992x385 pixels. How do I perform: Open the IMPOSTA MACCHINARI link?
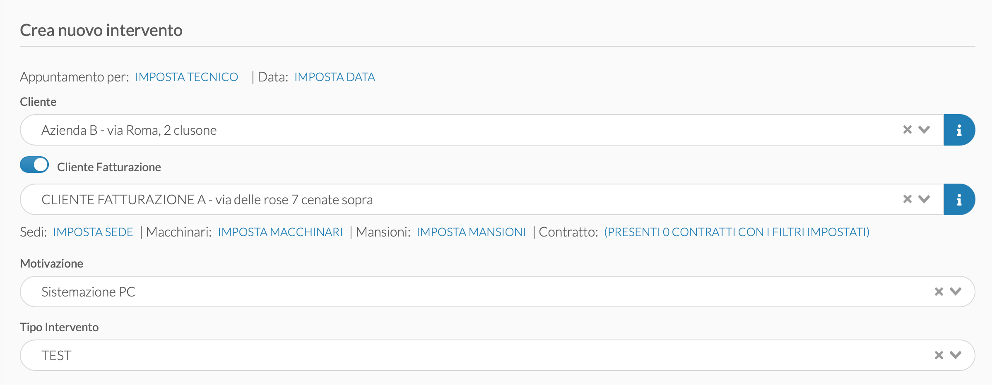pos(280,232)
